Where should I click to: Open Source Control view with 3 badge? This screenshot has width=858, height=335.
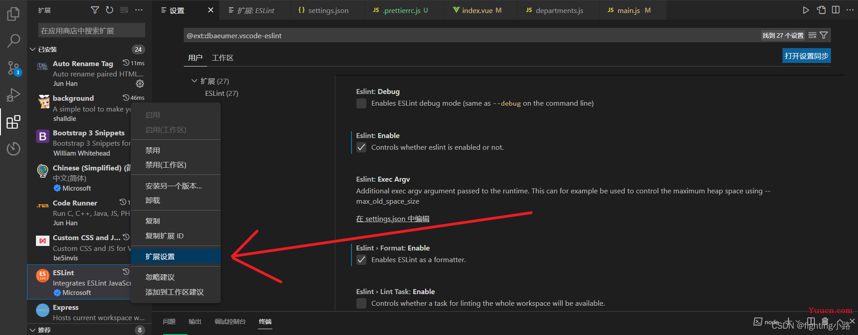click(13, 68)
